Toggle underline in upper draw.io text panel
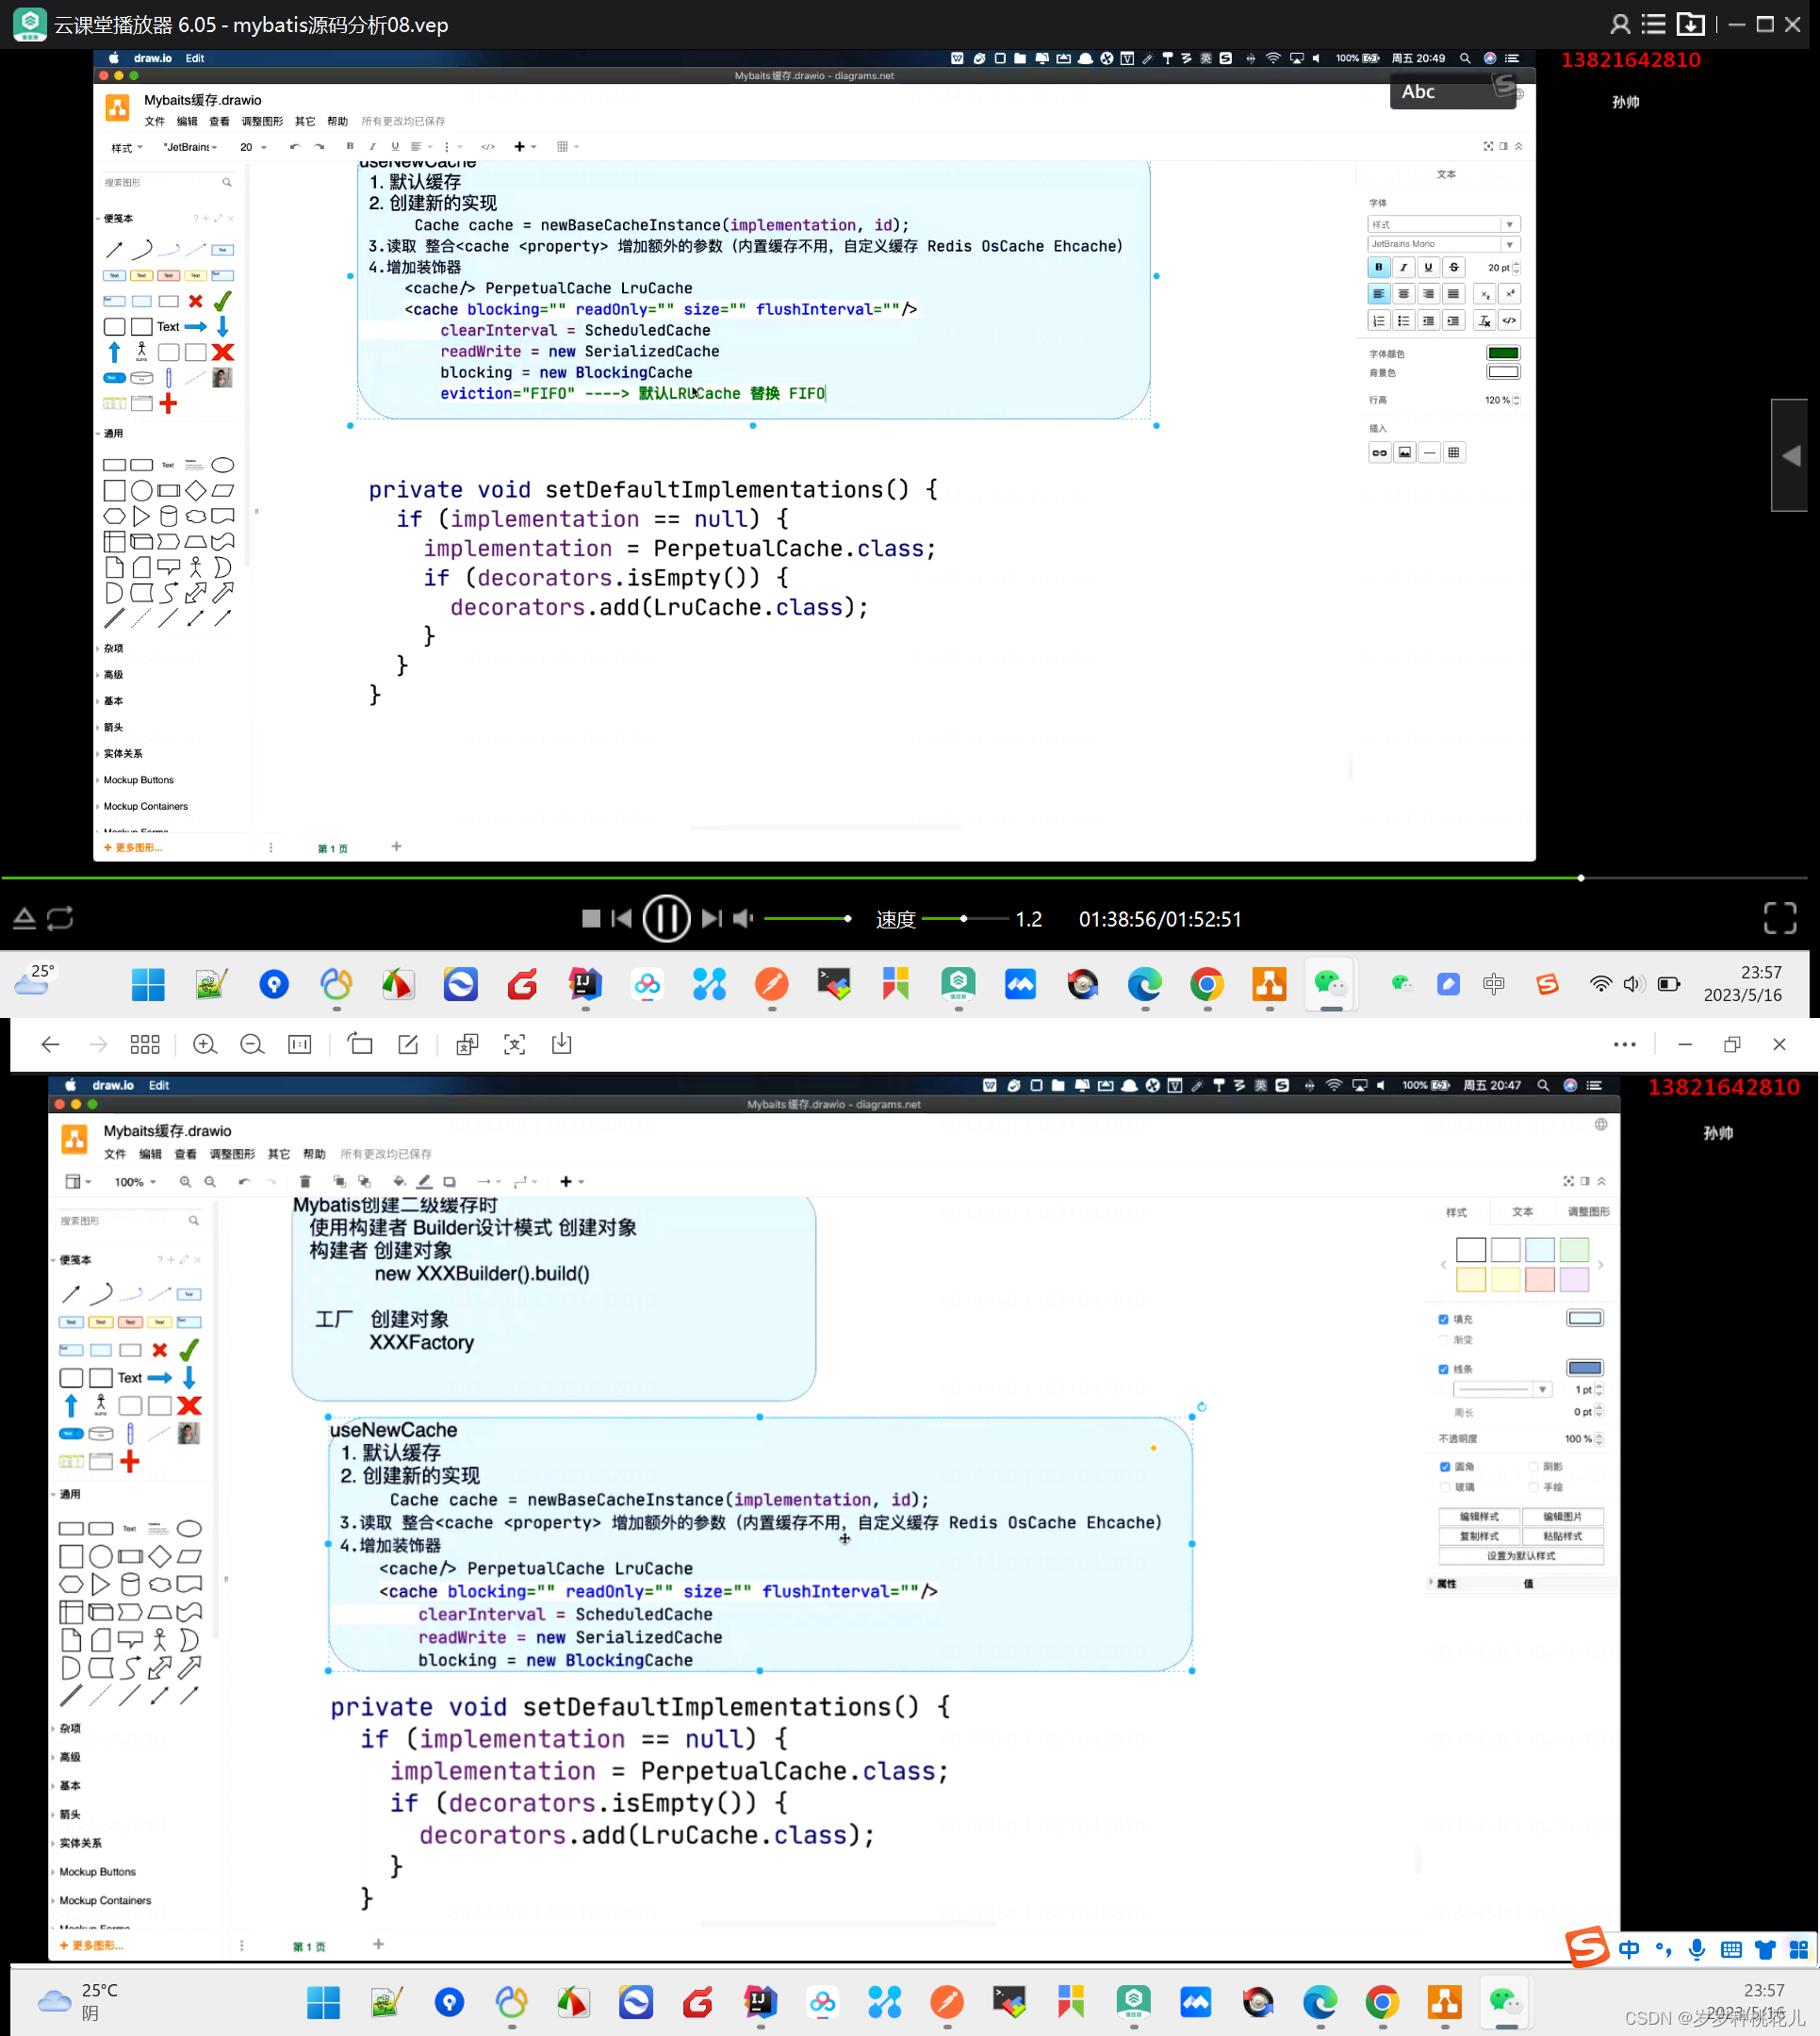 click(1429, 267)
